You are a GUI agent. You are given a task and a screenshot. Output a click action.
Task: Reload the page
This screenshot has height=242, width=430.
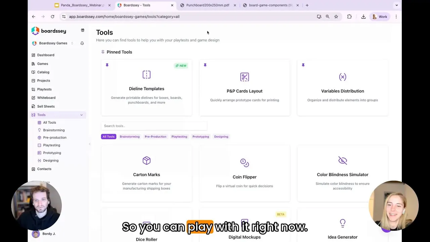(52, 16)
